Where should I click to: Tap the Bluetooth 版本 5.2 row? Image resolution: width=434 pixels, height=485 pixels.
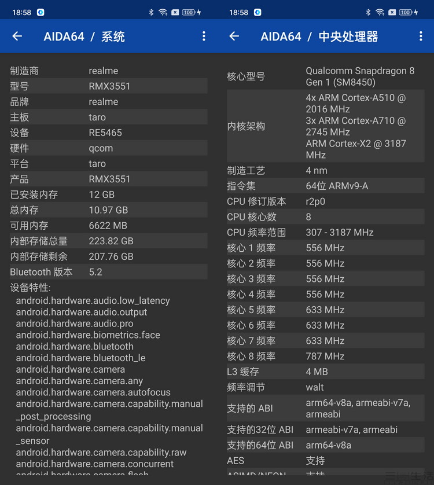[108, 272]
